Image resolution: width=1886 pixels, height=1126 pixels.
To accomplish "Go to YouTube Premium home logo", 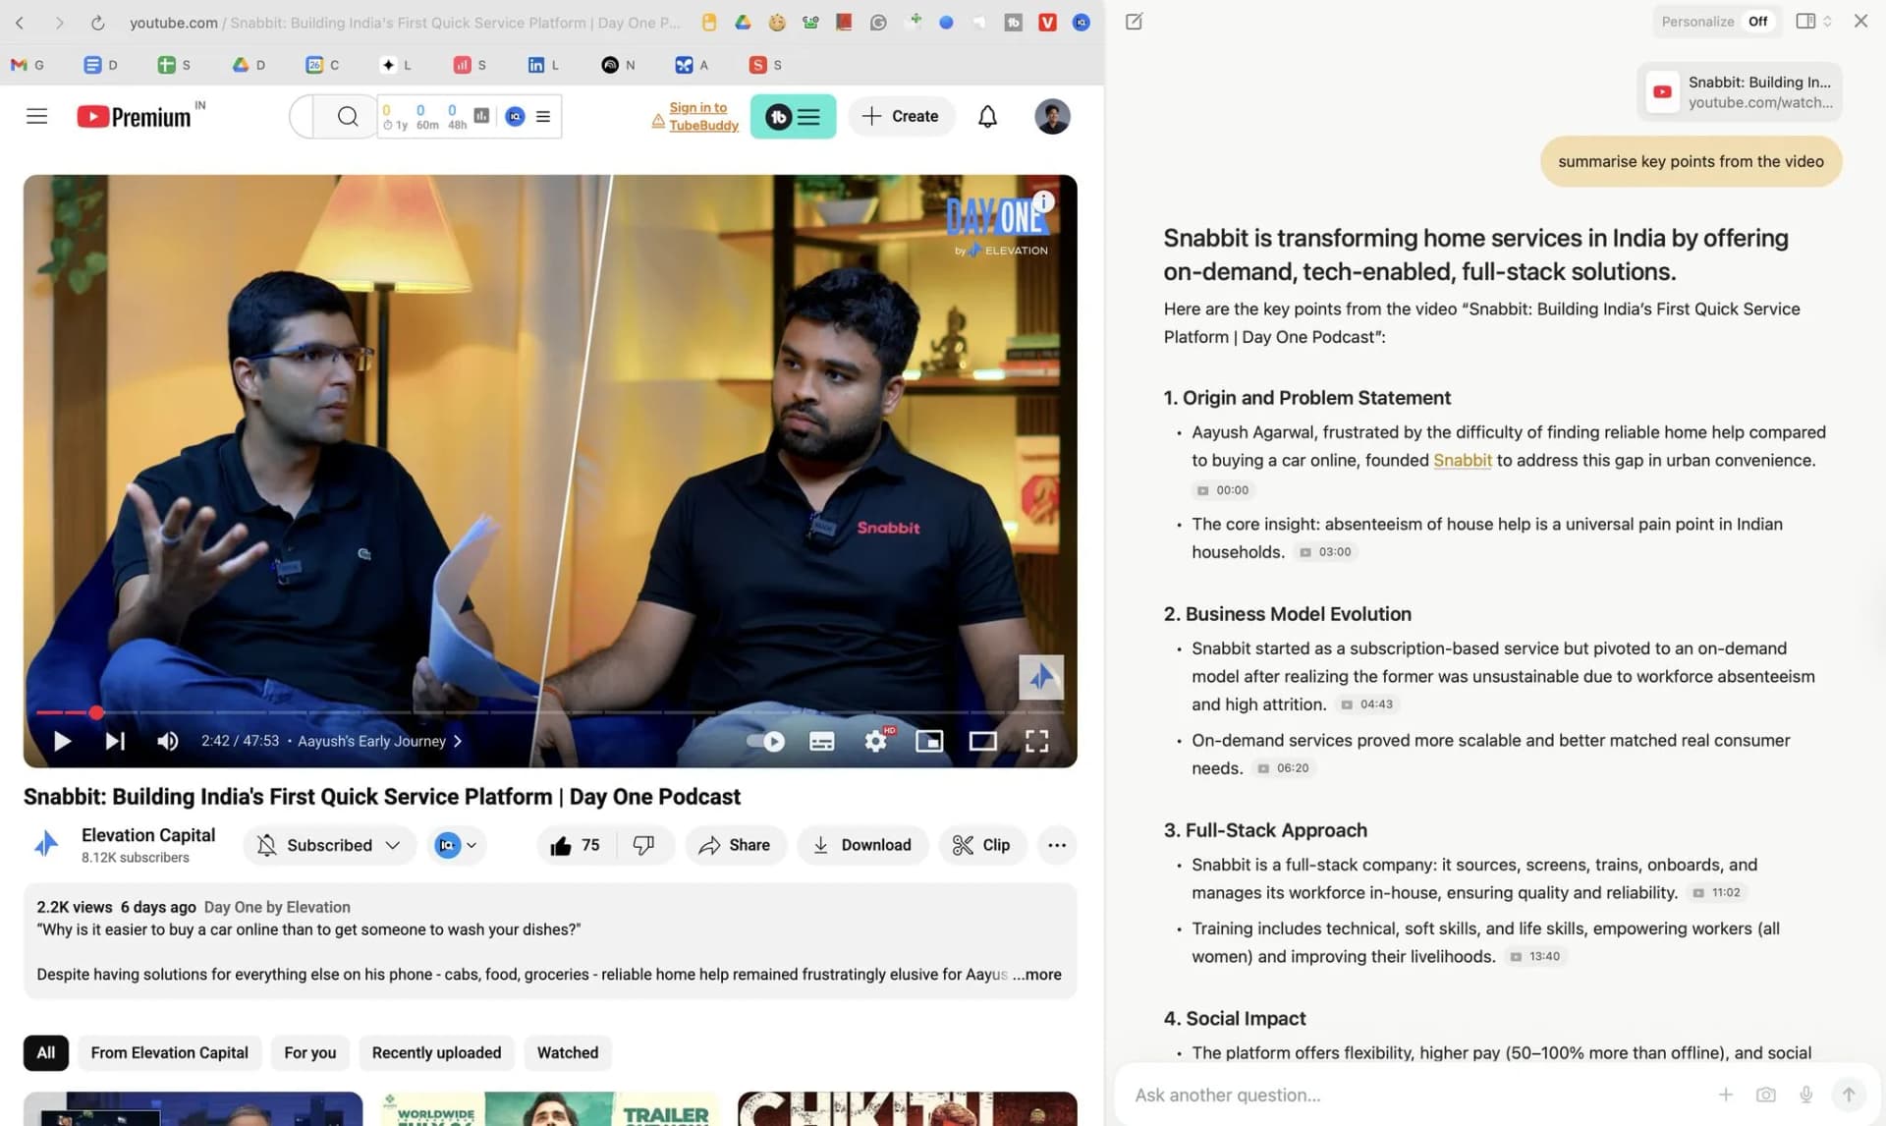I will 135,117.
